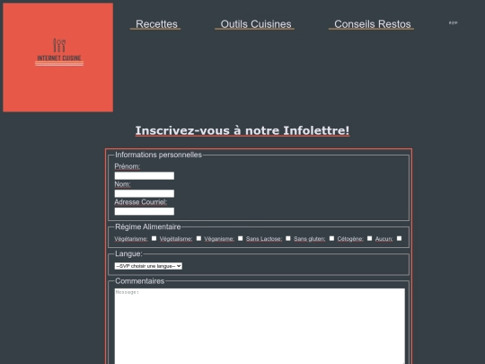
Task: Click the Sans Lactose label text
Action: (264, 239)
